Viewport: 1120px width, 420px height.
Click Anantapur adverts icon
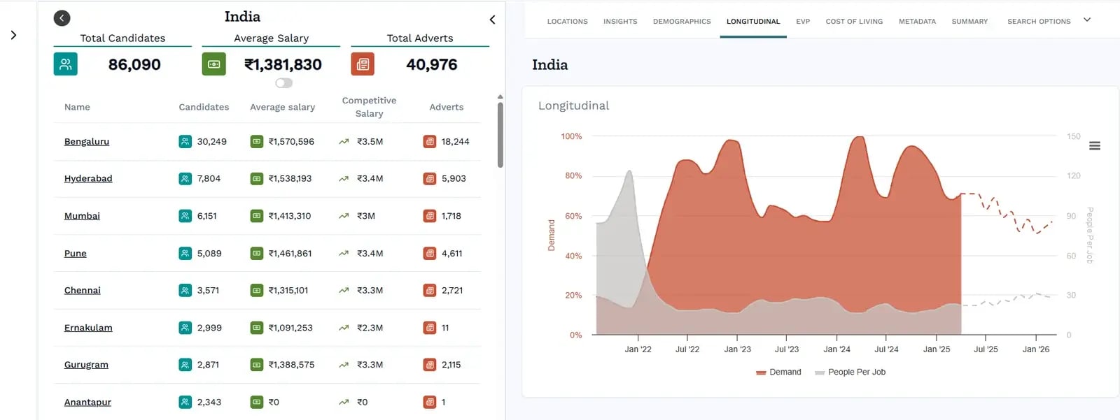pos(430,403)
